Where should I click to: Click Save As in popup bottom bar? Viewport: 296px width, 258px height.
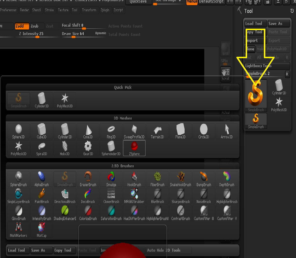(x=42, y=250)
